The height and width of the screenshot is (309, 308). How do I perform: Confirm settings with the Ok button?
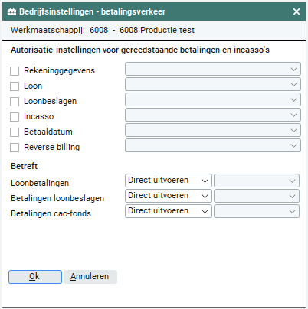pyautogui.click(x=35, y=277)
